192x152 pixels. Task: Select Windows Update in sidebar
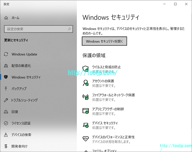pos(24,54)
